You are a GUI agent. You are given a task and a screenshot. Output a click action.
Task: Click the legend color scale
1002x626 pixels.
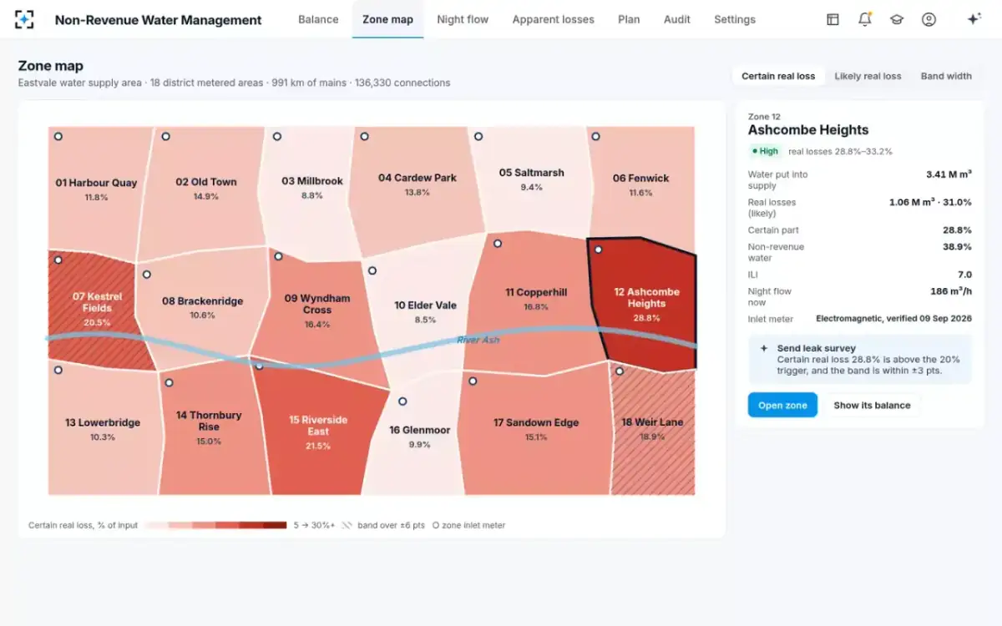215,526
